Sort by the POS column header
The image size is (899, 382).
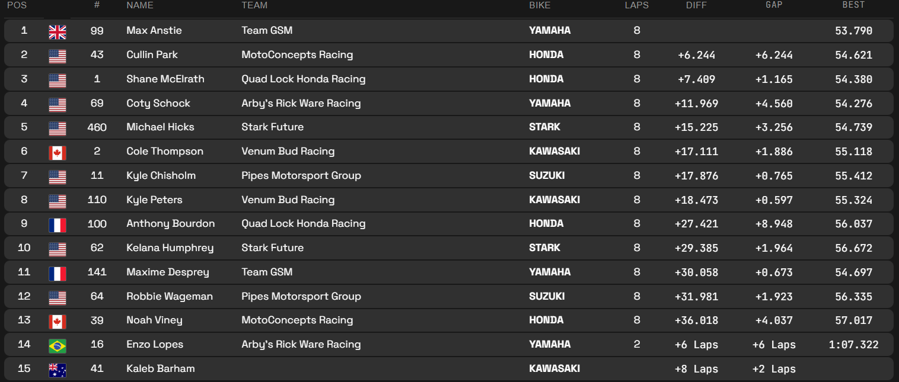pyautogui.click(x=17, y=5)
